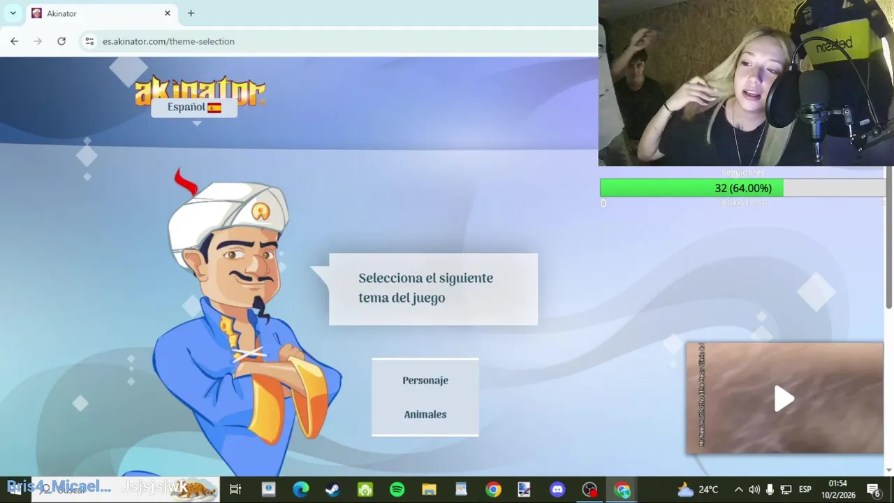
Task: Open Task View in the taskbar
Action: pos(235,490)
